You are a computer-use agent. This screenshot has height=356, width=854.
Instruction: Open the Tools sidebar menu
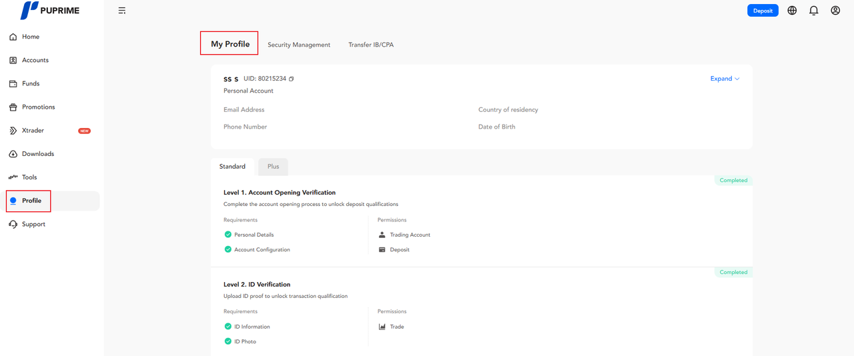(29, 177)
